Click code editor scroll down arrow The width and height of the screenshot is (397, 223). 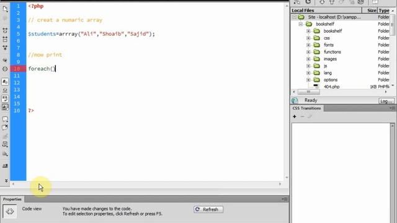287,178
